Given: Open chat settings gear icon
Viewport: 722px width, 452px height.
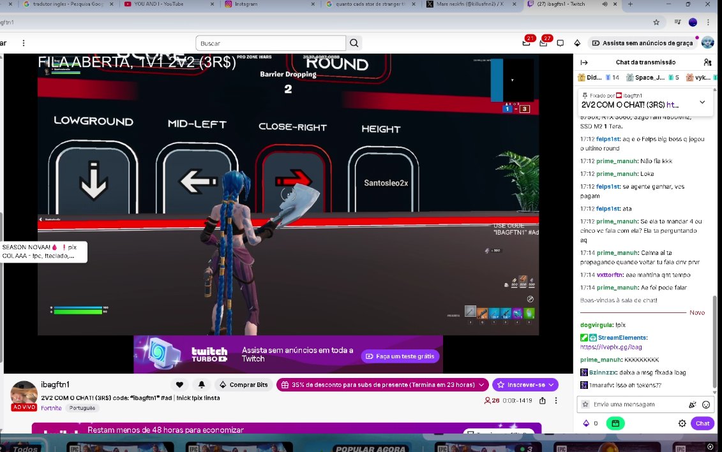Looking at the screenshot, I should coord(682,423).
